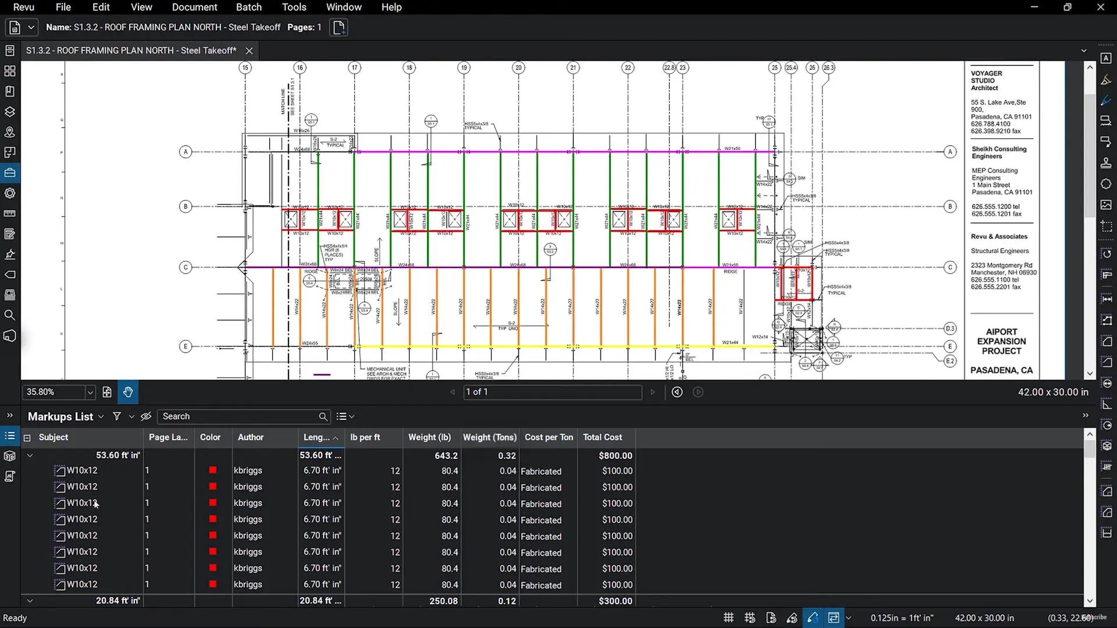
Task: Select the S1.3.2 Roof Framing Plan tab
Action: (x=131, y=51)
